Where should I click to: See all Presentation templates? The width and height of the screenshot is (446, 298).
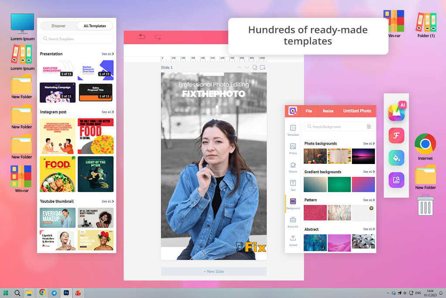(x=108, y=54)
